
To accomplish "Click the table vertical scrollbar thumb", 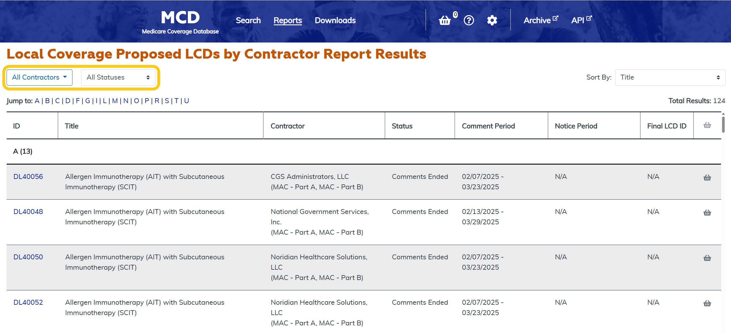I will (x=723, y=124).
